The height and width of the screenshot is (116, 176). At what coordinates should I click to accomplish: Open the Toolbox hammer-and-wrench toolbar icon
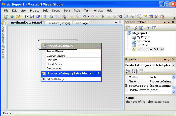click(x=156, y=17)
